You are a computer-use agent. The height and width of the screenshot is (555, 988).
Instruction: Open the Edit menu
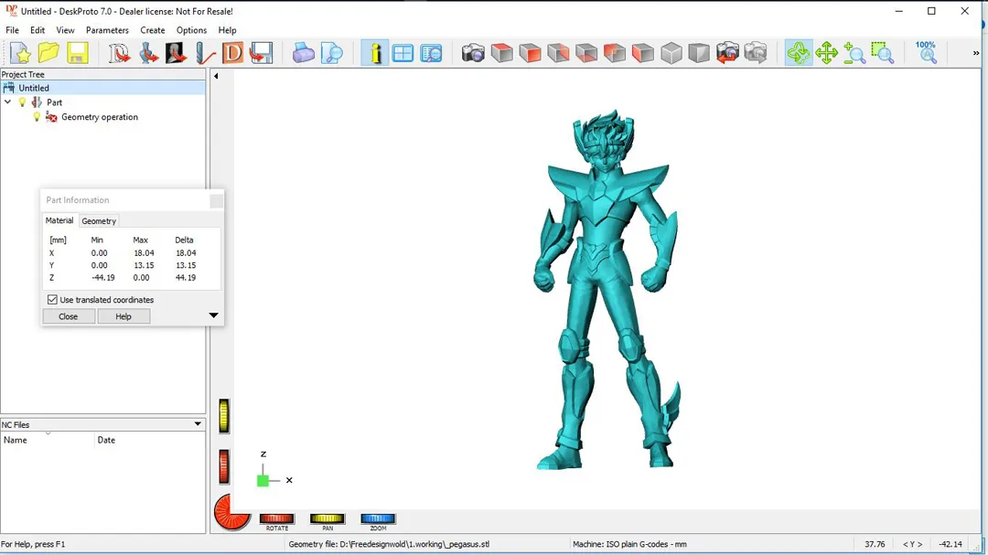(38, 30)
